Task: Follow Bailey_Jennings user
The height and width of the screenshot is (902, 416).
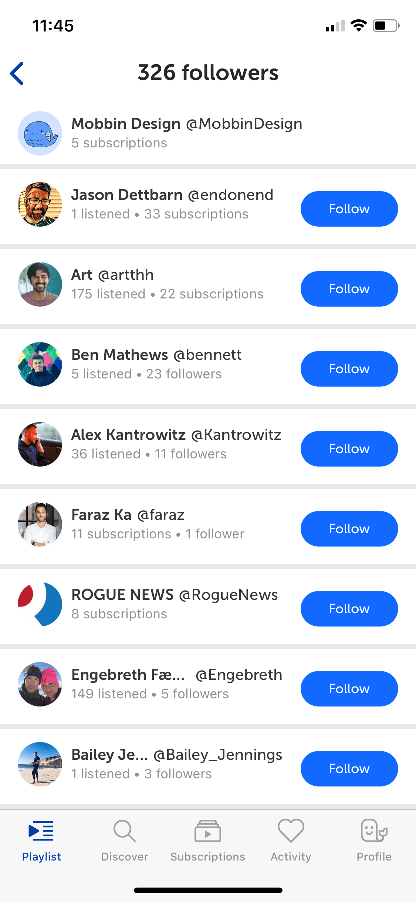Action: click(x=349, y=769)
